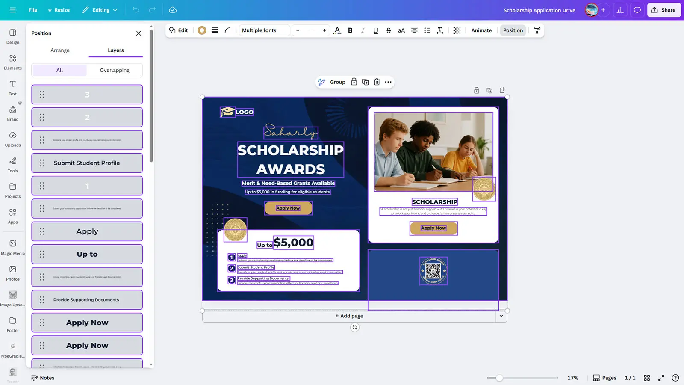Switch to the Arrange tab
The width and height of the screenshot is (684, 385).
tap(60, 50)
